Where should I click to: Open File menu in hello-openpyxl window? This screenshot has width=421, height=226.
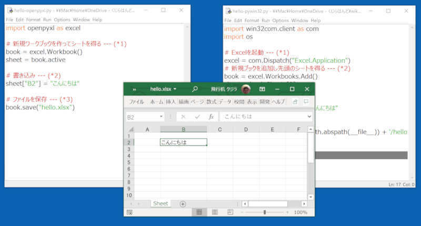tap(9, 19)
